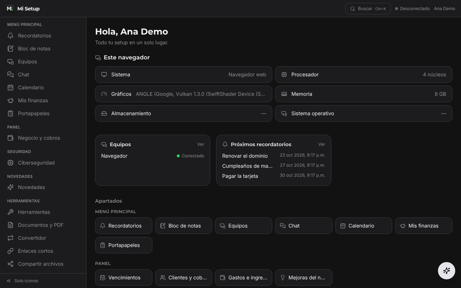Open the Chat shortcut under Apartados
Image resolution: width=461 pixels, height=288 pixels.
[x=304, y=226]
